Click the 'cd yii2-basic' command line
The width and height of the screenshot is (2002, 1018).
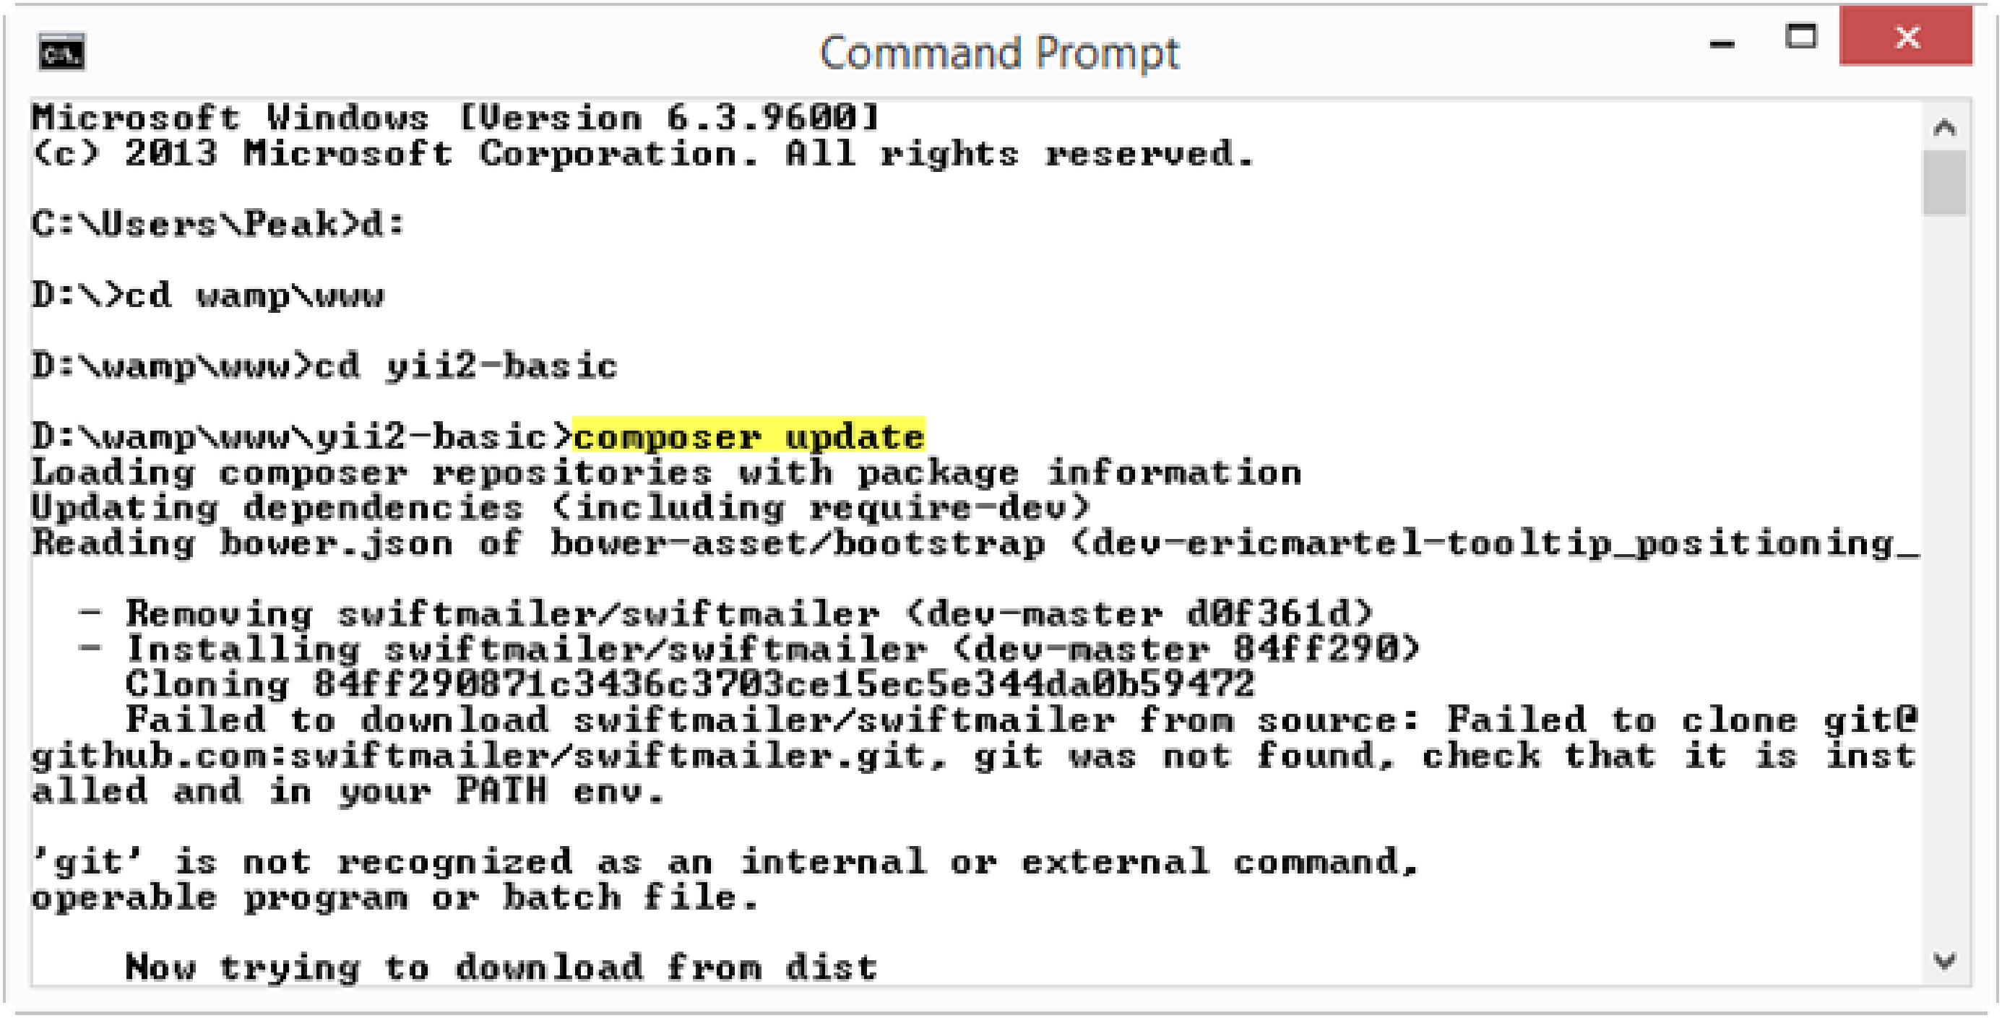(x=324, y=366)
